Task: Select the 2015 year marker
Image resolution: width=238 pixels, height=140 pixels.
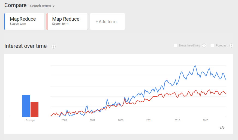Action: coord(206,120)
